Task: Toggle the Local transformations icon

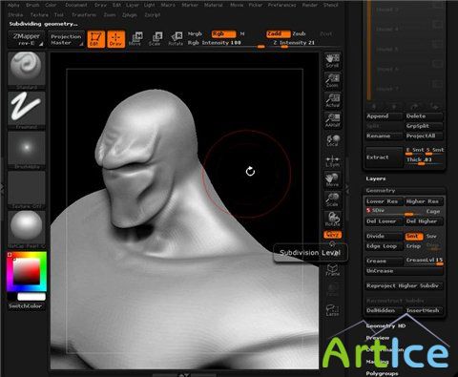Action: point(332,140)
